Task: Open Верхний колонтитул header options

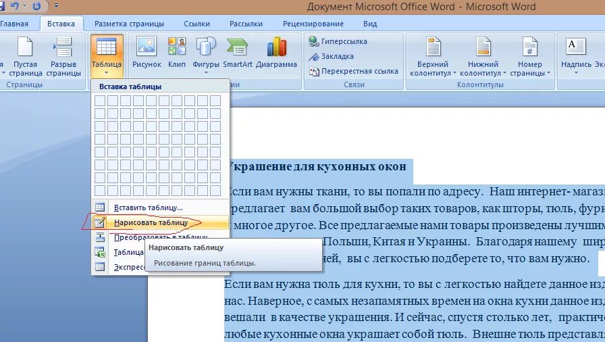Action: coord(433,57)
